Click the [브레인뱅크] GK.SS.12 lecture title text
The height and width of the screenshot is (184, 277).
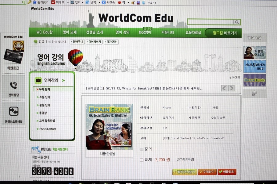145,88
